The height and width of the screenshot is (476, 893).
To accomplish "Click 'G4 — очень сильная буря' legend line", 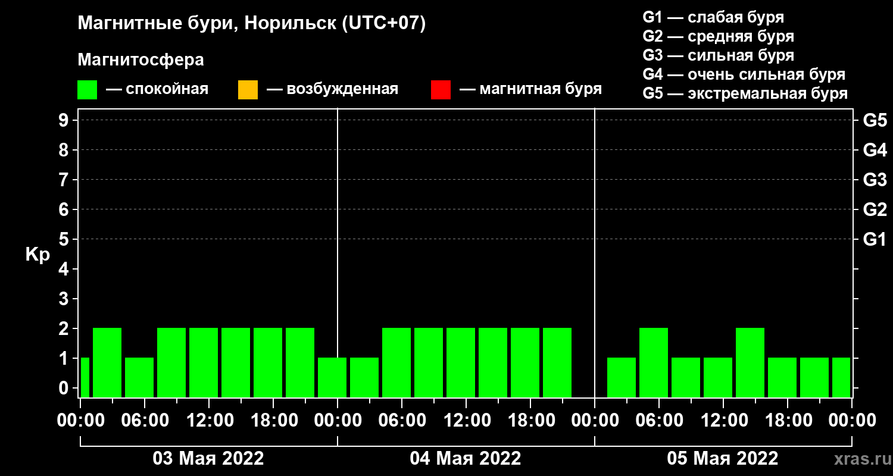I will click(744, 74).
